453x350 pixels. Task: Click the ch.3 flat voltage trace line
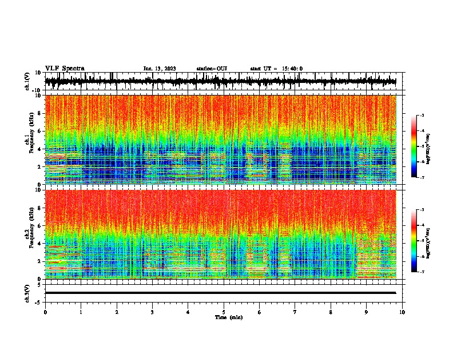tap(220, 293)
